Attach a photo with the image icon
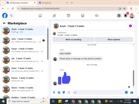Image resolution: width=139 pixels, height=104 pixels. pyautogui.click(x=59, y=92)
